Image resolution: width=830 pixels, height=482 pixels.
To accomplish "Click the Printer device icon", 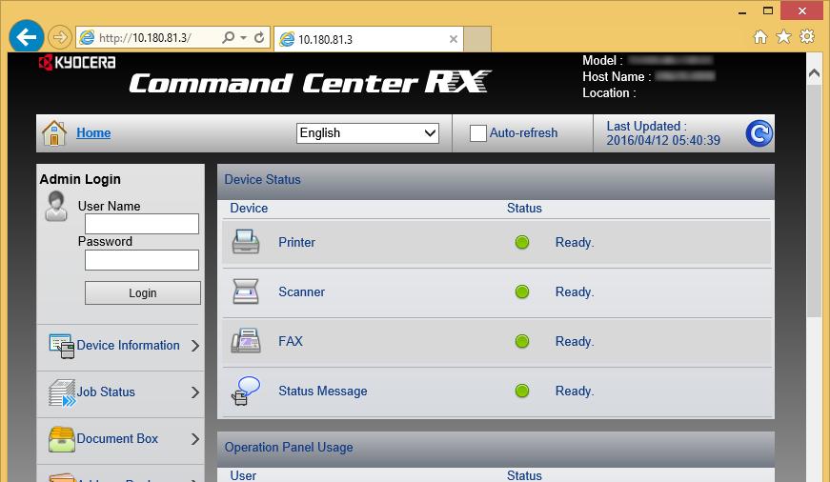I will coord(246,242).
